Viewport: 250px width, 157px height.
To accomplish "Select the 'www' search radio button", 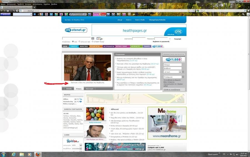I will click(73, 42).
